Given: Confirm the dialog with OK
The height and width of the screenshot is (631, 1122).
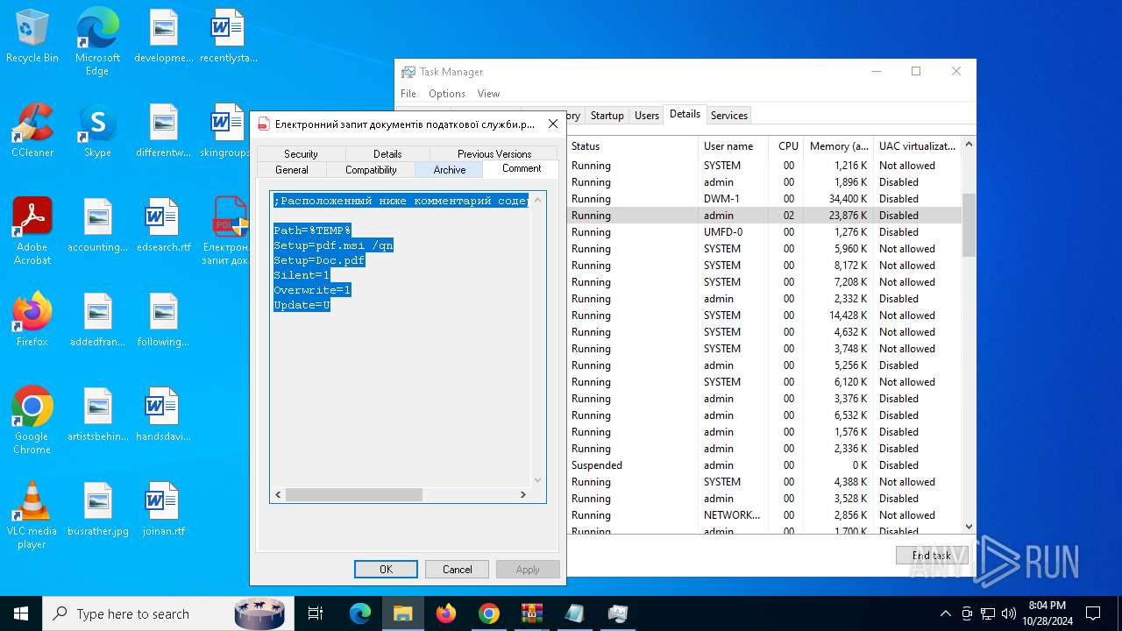Looking at the screenshot, I should click(387, 570).
